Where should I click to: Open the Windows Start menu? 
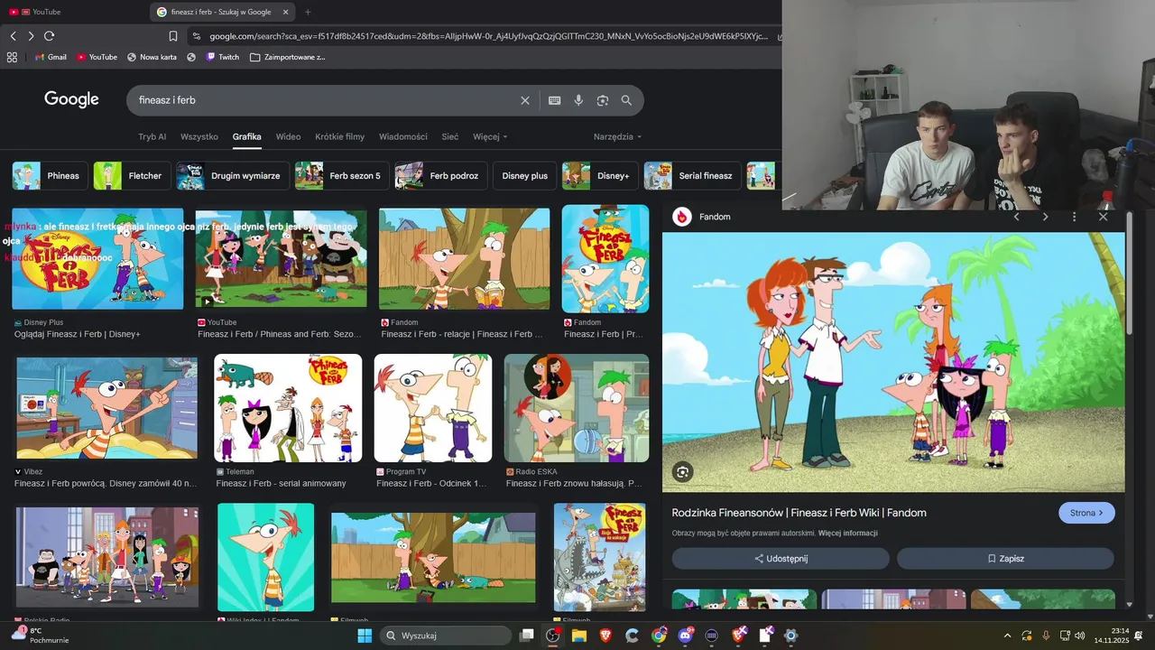click(x=365, y=636)
